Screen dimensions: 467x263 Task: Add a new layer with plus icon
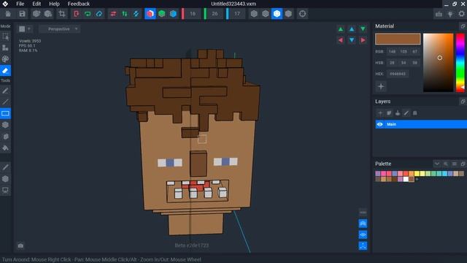(x=380, y=113)
